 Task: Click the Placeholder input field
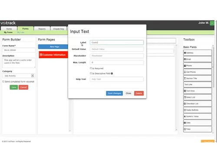click(x=117, y=56)
